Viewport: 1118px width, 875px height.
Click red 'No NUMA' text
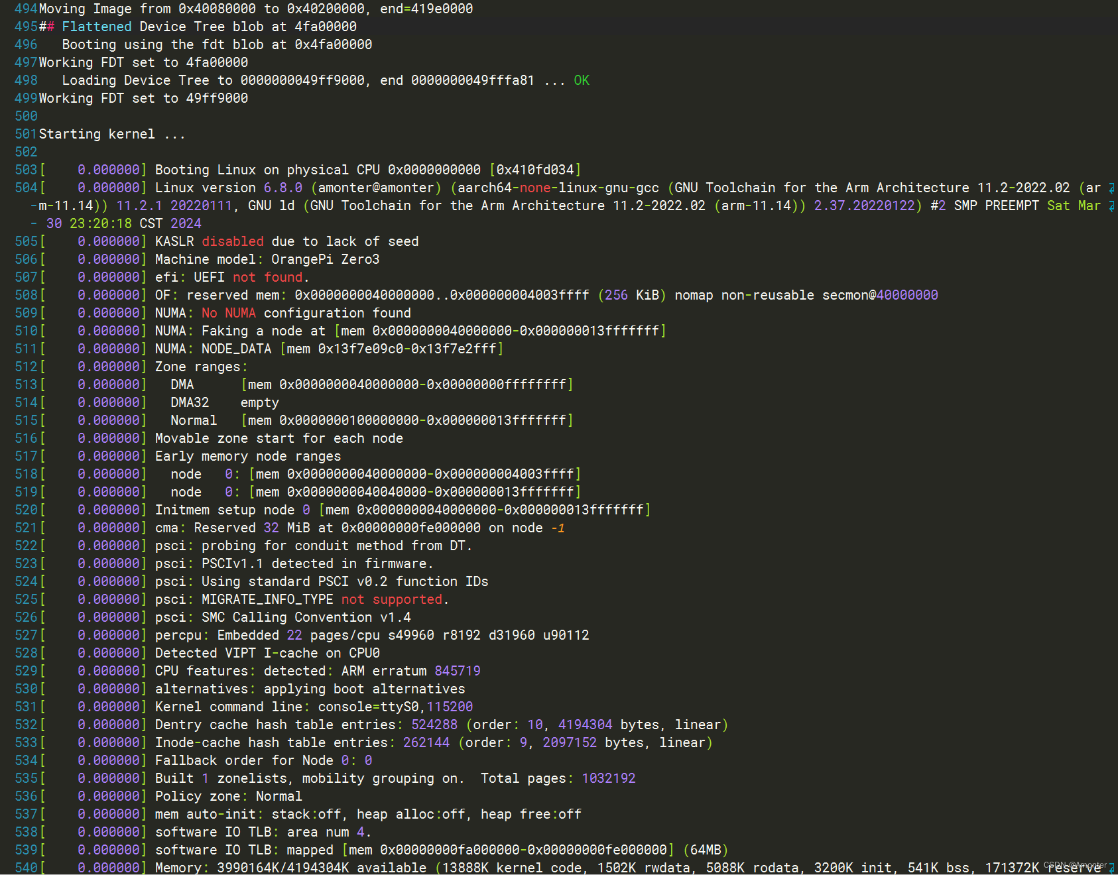(229, 313)
